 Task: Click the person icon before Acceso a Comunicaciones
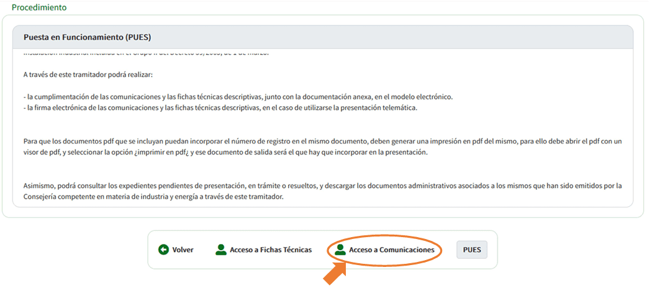point(340,250)
